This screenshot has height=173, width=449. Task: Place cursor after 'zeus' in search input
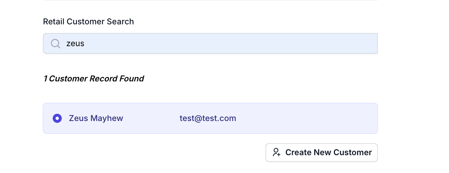(x=85, y=44)
